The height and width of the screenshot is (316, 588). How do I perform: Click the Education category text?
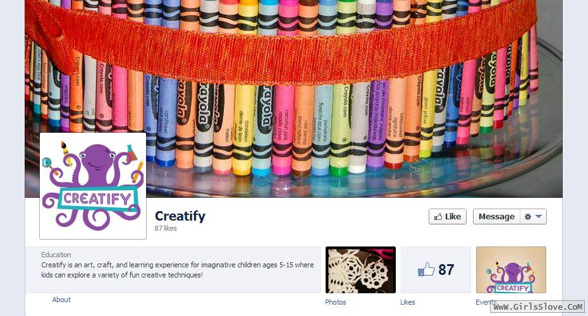click(56, 255)
